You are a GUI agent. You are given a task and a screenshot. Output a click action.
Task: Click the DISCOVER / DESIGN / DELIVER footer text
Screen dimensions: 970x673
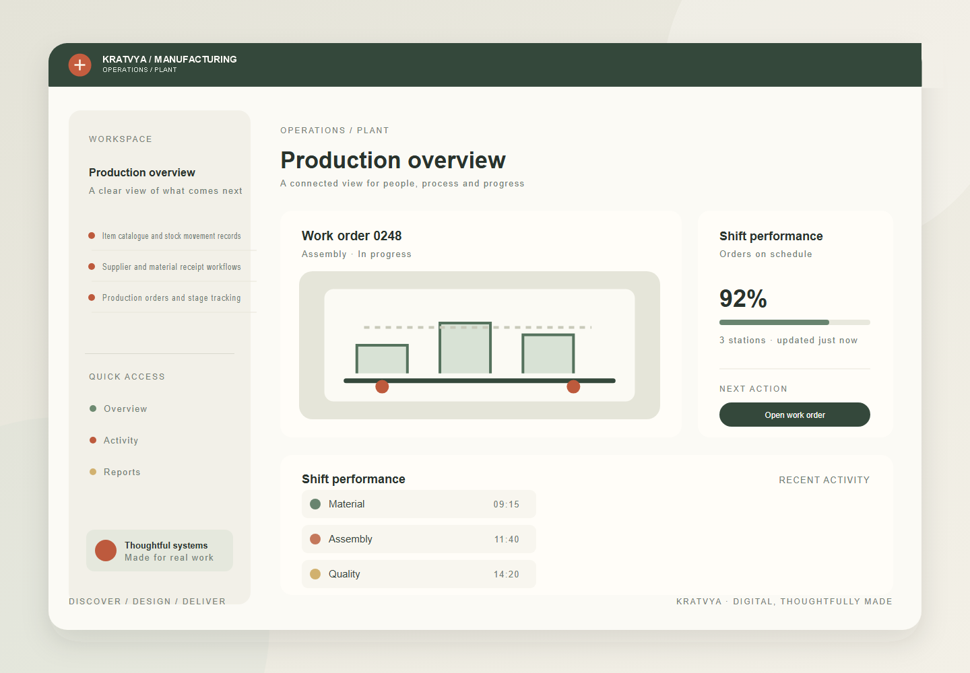[148, 601]
